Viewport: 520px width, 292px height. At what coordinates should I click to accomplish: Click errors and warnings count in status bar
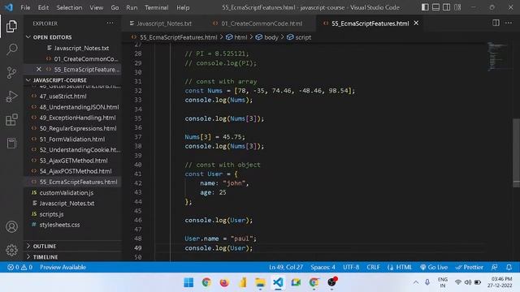(x=19, y=267)
